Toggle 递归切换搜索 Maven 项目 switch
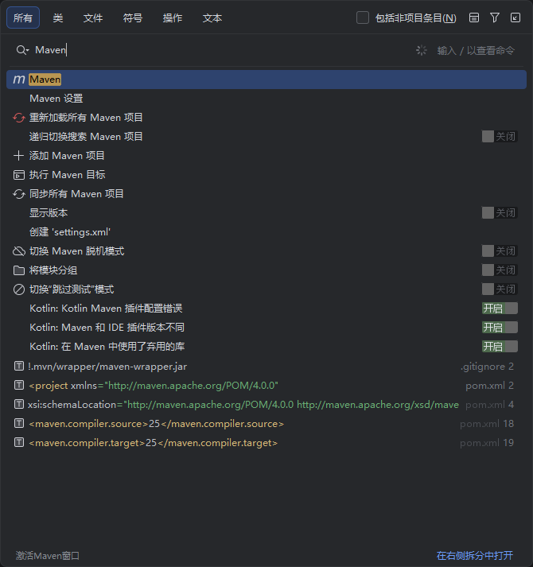Image resolution: width=533 pixels, height=567 pixels. [500, 137]
